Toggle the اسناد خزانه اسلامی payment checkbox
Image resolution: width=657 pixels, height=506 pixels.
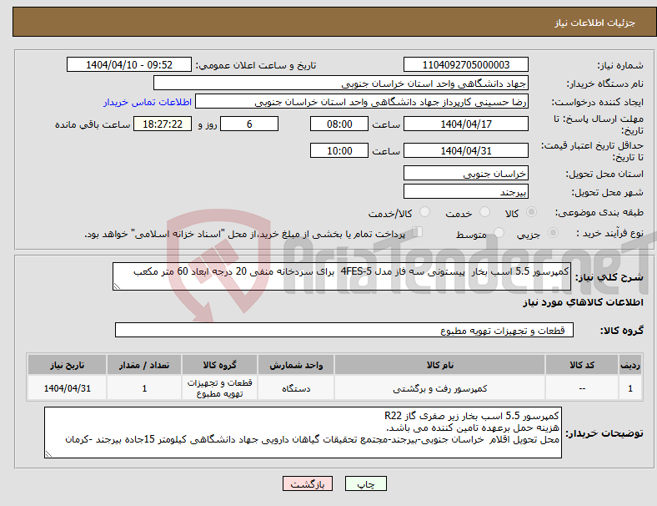click(x=418, y=231)
